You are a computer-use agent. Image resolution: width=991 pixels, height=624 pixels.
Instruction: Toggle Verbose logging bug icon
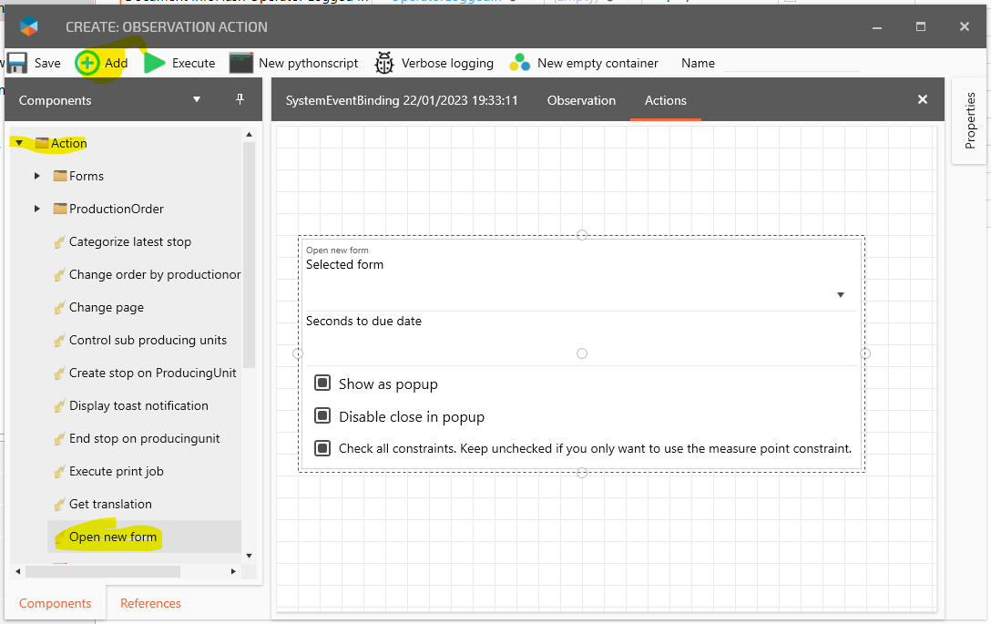pyautogui.click(x=384, y=63)
